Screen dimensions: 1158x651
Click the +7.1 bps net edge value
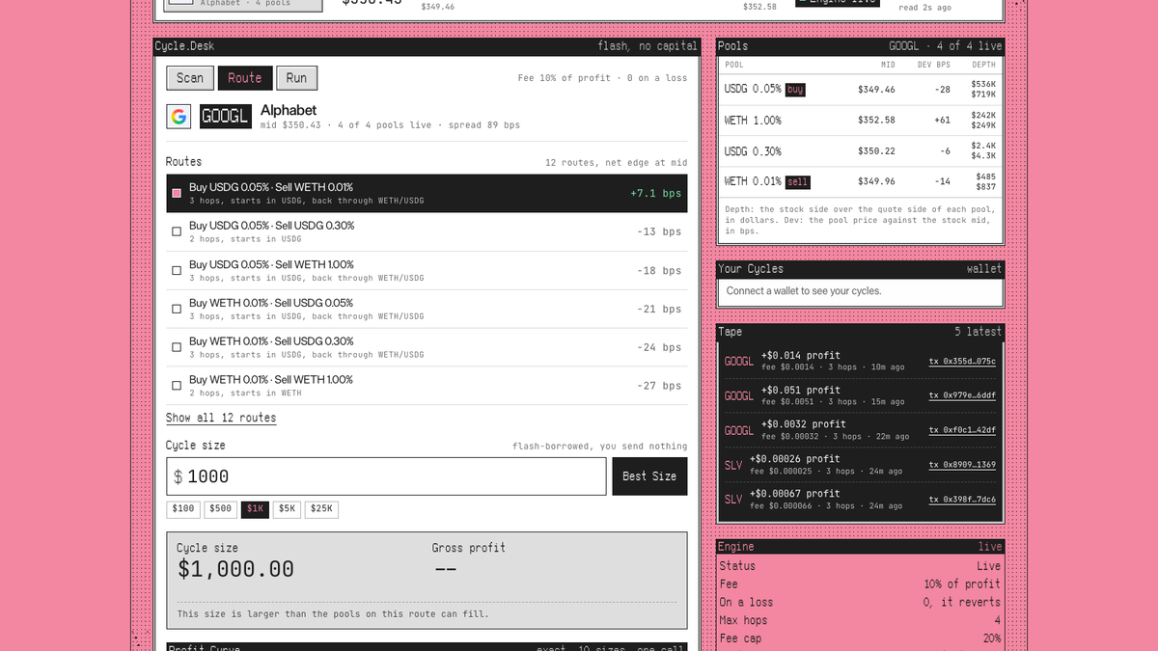tap(655, 193)
